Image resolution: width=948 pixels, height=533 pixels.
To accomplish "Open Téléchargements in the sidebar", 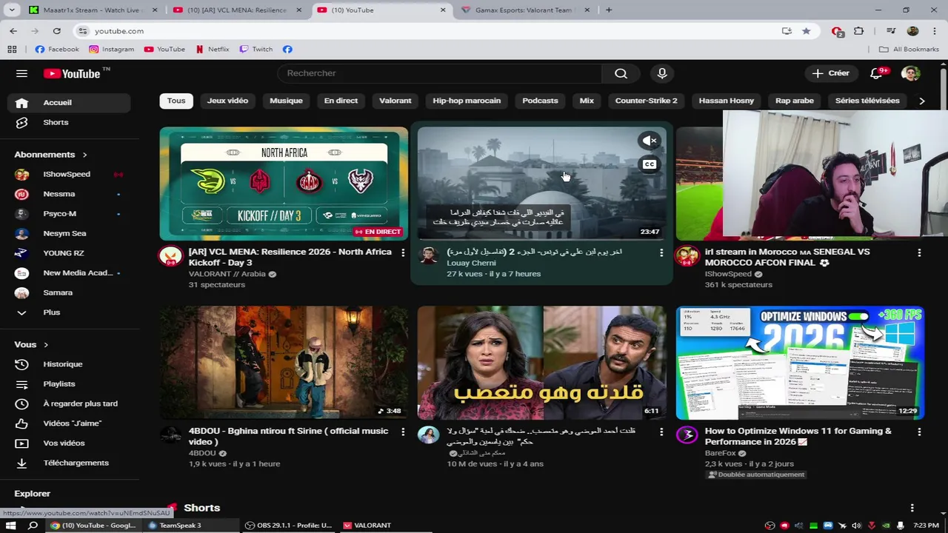I will (x=69, y=463).
